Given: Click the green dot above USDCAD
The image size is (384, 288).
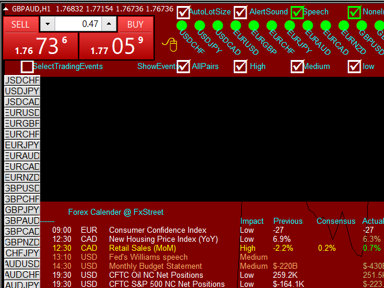Looking at the screenshot, I should (218, 25).
